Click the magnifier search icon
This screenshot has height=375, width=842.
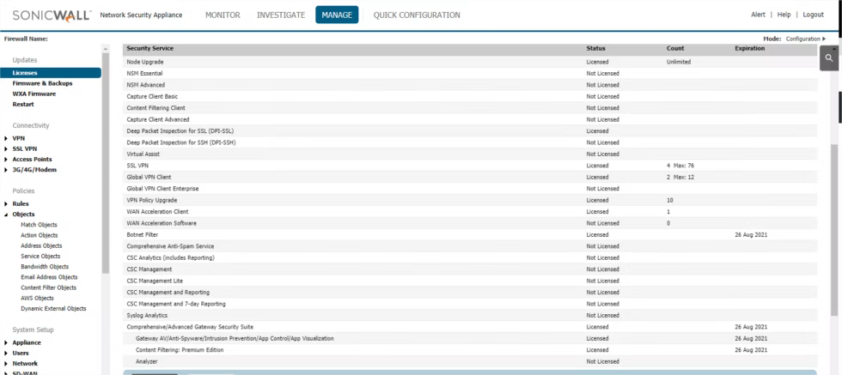coord(829,58)
